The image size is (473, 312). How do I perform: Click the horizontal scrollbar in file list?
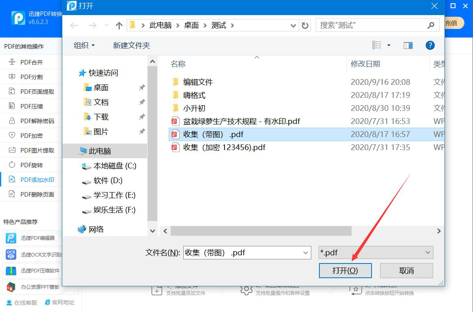261,231
